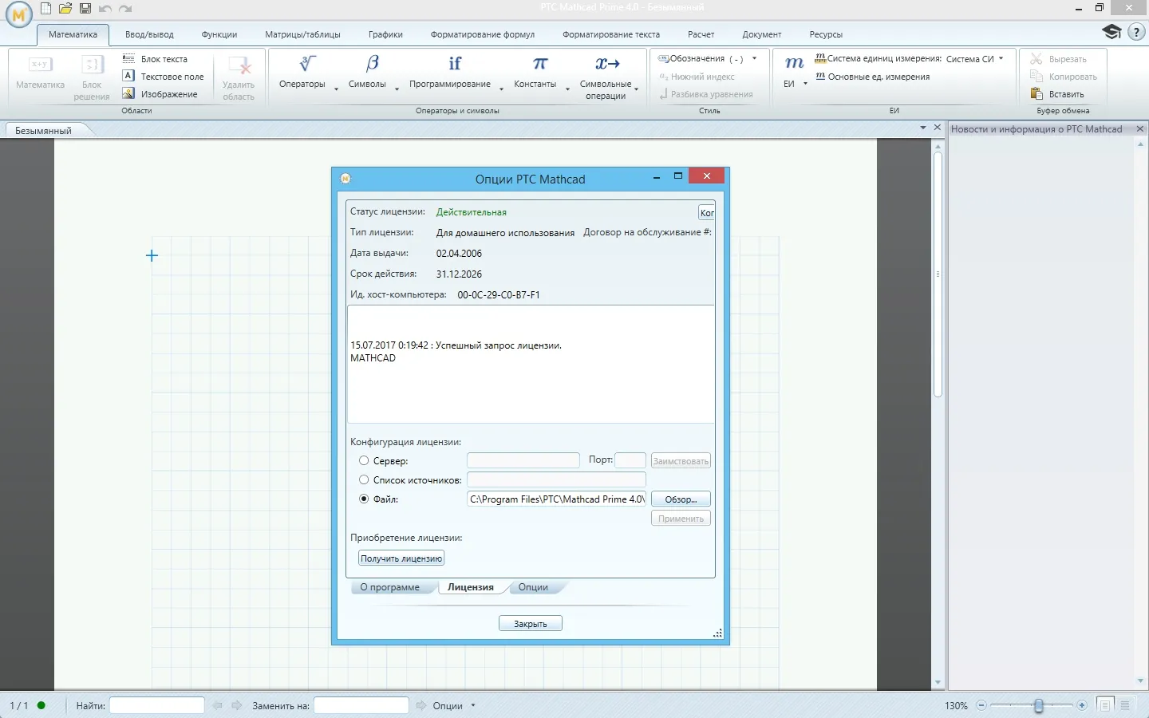1149x718 pixels.
Task: Open the Символы beta icon
Action: pyautogui.click(x=373, y=64)
